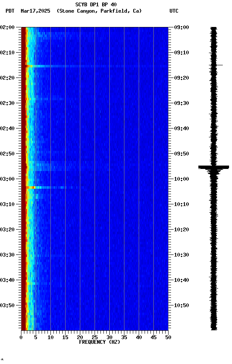Click the '09:00' UTC time label

182,27
